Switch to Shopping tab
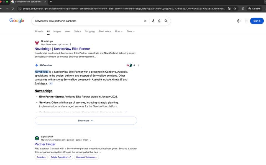The width and height of the screenshot is (266, 165). click(x=90, y=31)
